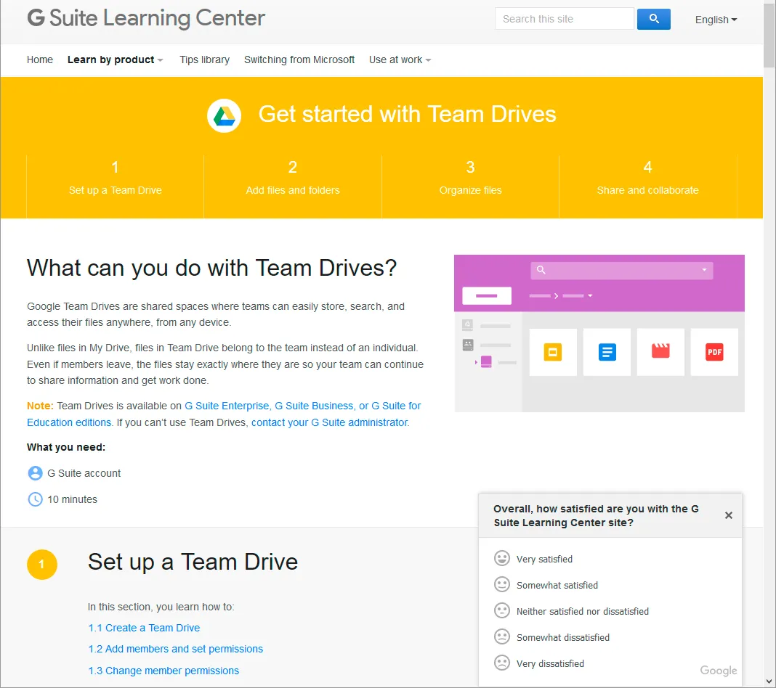The width and height of the screenshot is (776, 688).
Task: Select the Somewhat dissatisfied option label
Action: [x=563, y=638]
